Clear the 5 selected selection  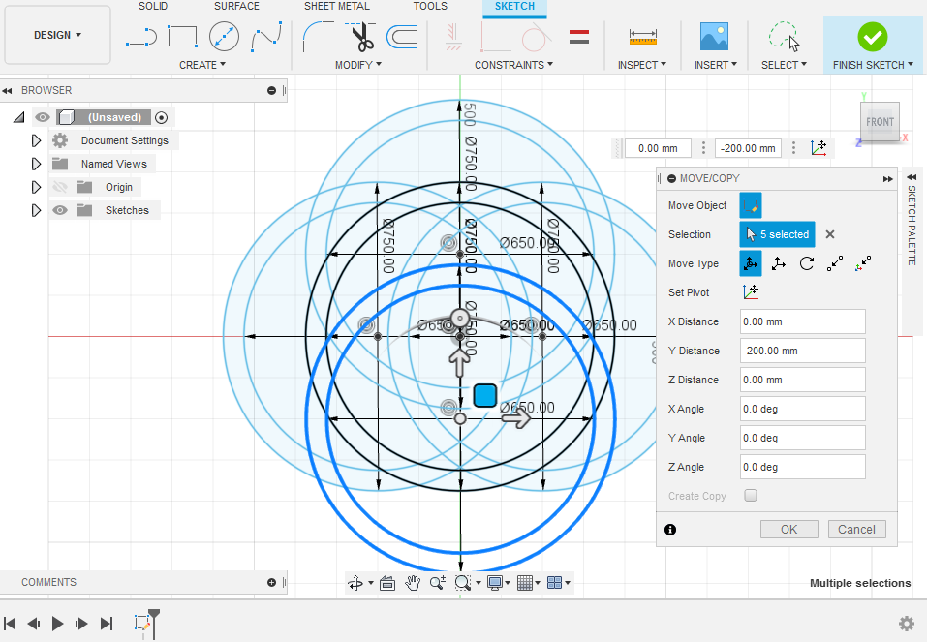830,234
